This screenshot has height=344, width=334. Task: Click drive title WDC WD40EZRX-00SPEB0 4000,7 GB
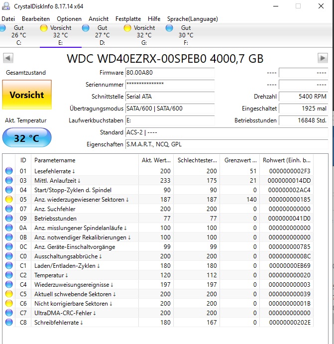point(165,59)
